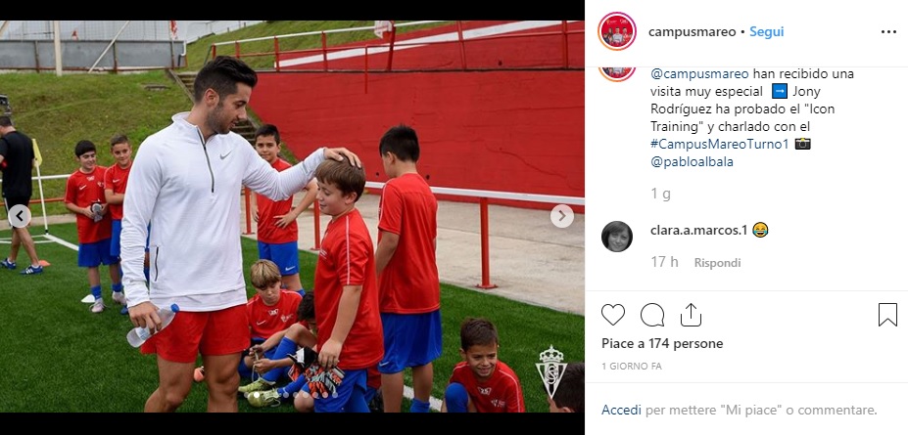Open the 1 GIORNO FA timestamp

[x=631, y=367]
